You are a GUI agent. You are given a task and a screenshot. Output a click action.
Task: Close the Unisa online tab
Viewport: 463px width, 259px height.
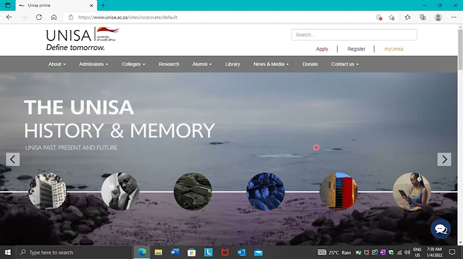coord(91,5)
